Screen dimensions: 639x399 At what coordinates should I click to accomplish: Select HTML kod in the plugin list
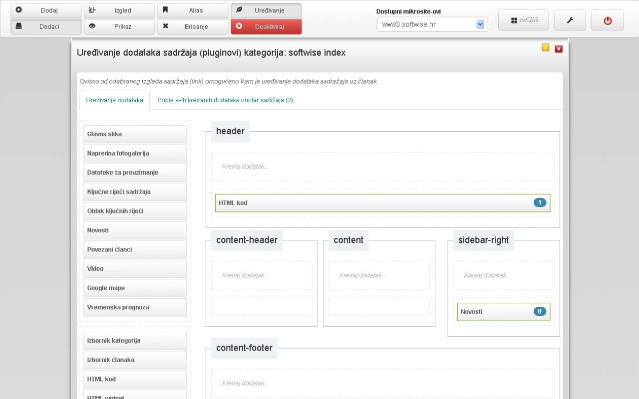click(x=135, y=379)
